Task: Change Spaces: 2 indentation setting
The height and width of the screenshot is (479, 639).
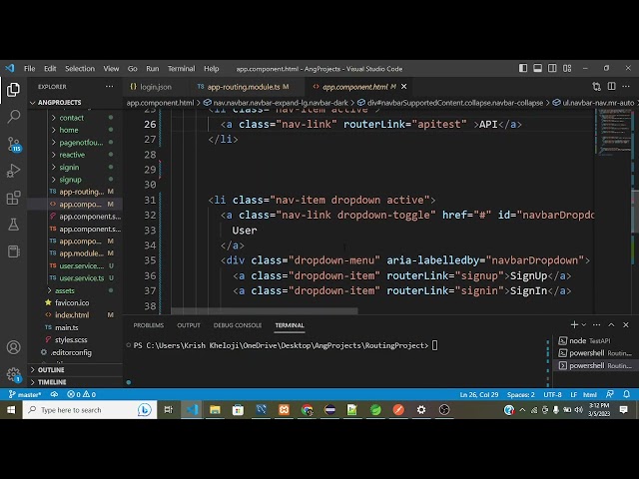Action: pyautogui.click(x=520, y=394)
